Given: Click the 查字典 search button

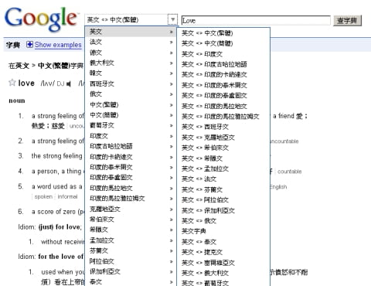Looking at the screenshot, I should 347,21.
